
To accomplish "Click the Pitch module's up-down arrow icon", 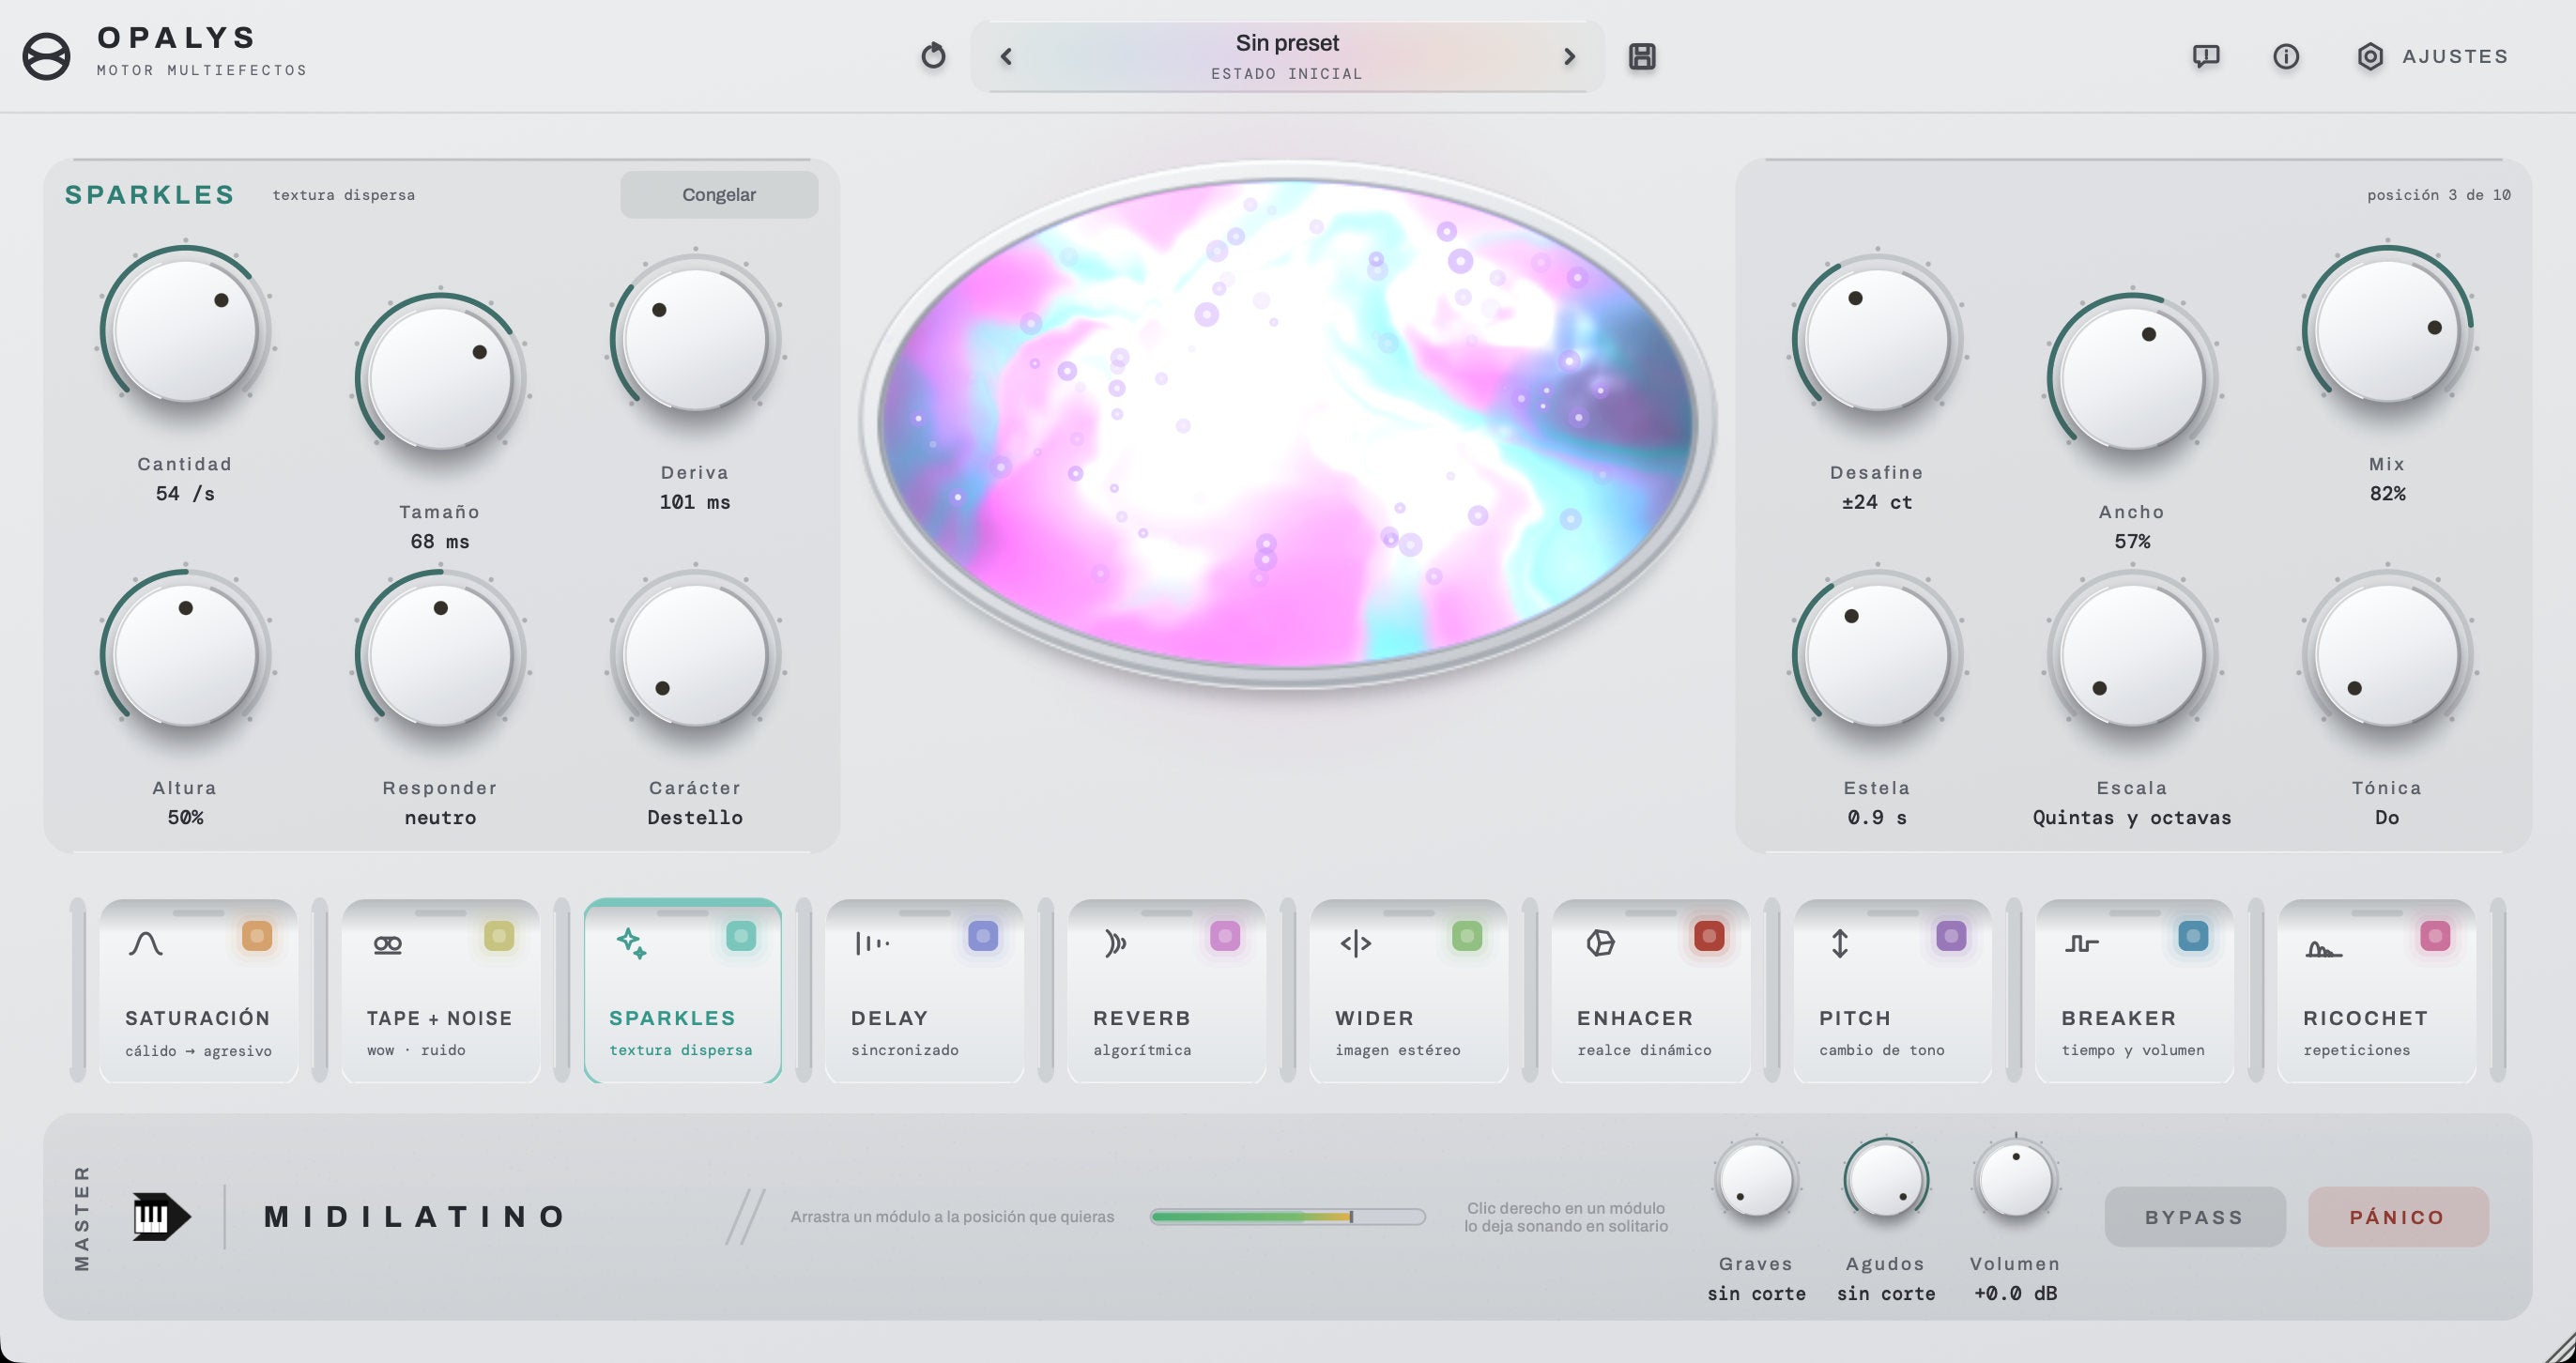I will tap(1840, 943).
